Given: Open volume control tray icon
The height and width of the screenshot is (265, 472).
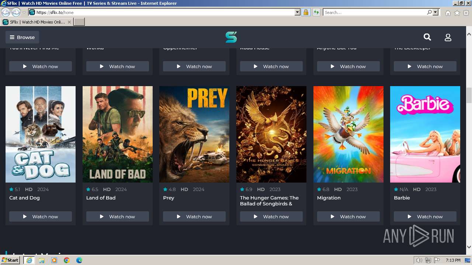Looking at the screenshot, I should (x=419, y=260).
